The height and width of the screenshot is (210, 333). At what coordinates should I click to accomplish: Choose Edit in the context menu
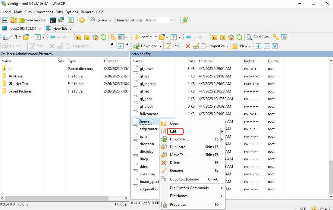(x=192, y=131)
